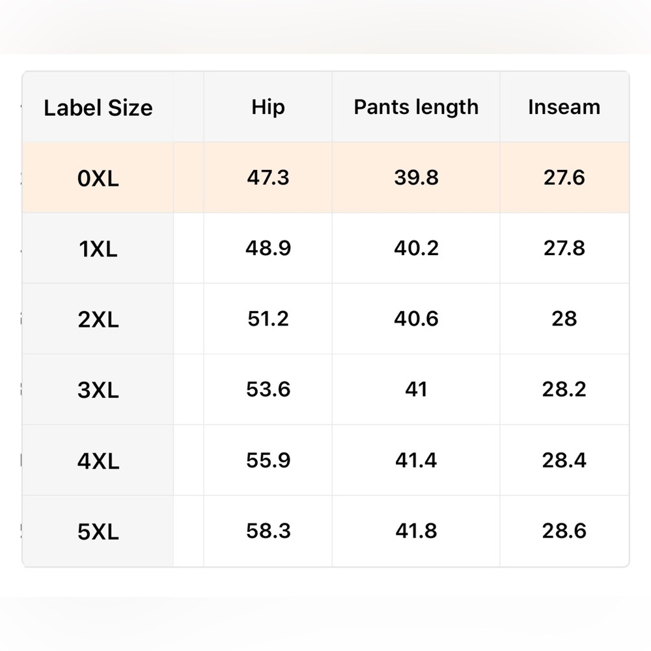This screenshot has height=651, width=651.
Task: Click the 55.9 hip measurement cell
Action: tap(268, 460)
